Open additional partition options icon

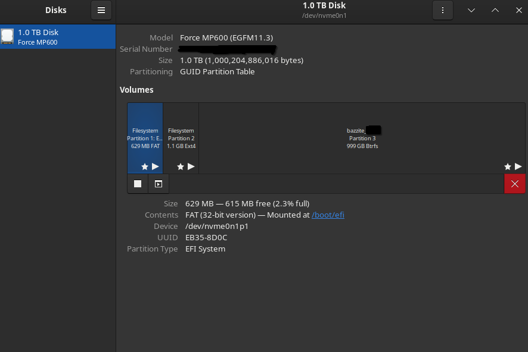click(158, 183)
